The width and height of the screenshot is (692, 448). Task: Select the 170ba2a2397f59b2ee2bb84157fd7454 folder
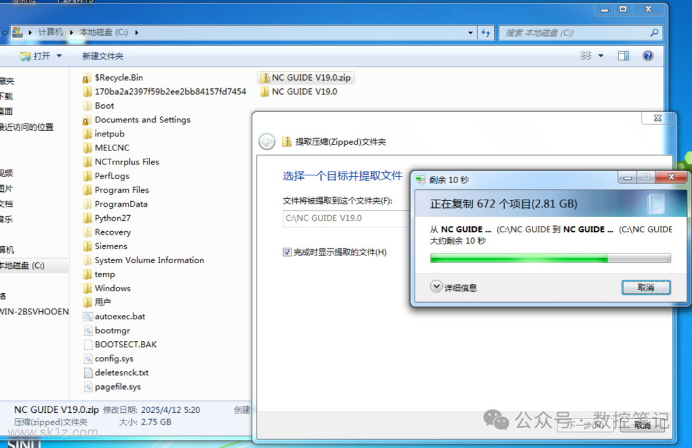coord(165,92)
